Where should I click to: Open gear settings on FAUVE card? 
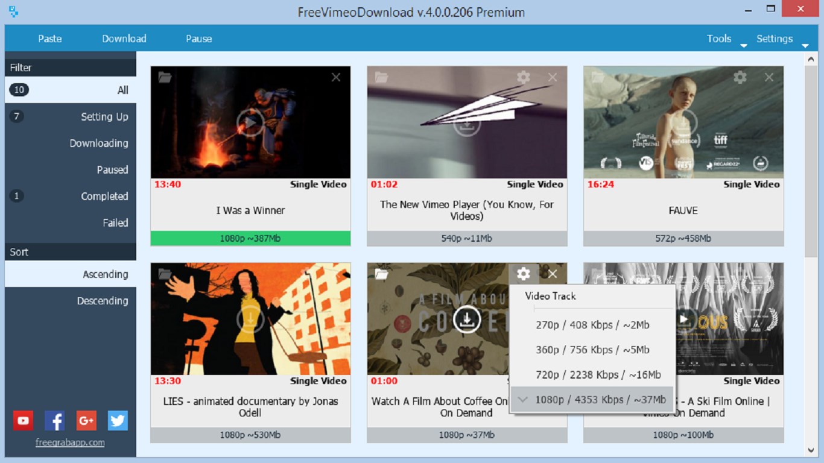[x=740, y=77]
